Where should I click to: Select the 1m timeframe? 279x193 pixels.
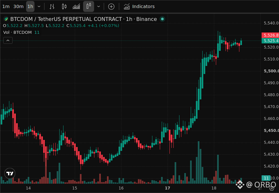click(6, 6)
